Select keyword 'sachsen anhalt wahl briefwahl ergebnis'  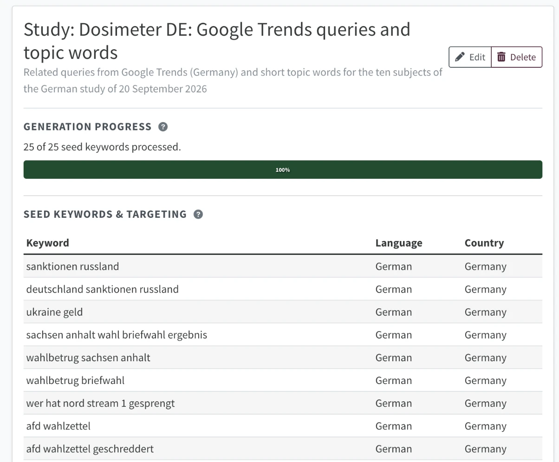(x=117, y=335)
